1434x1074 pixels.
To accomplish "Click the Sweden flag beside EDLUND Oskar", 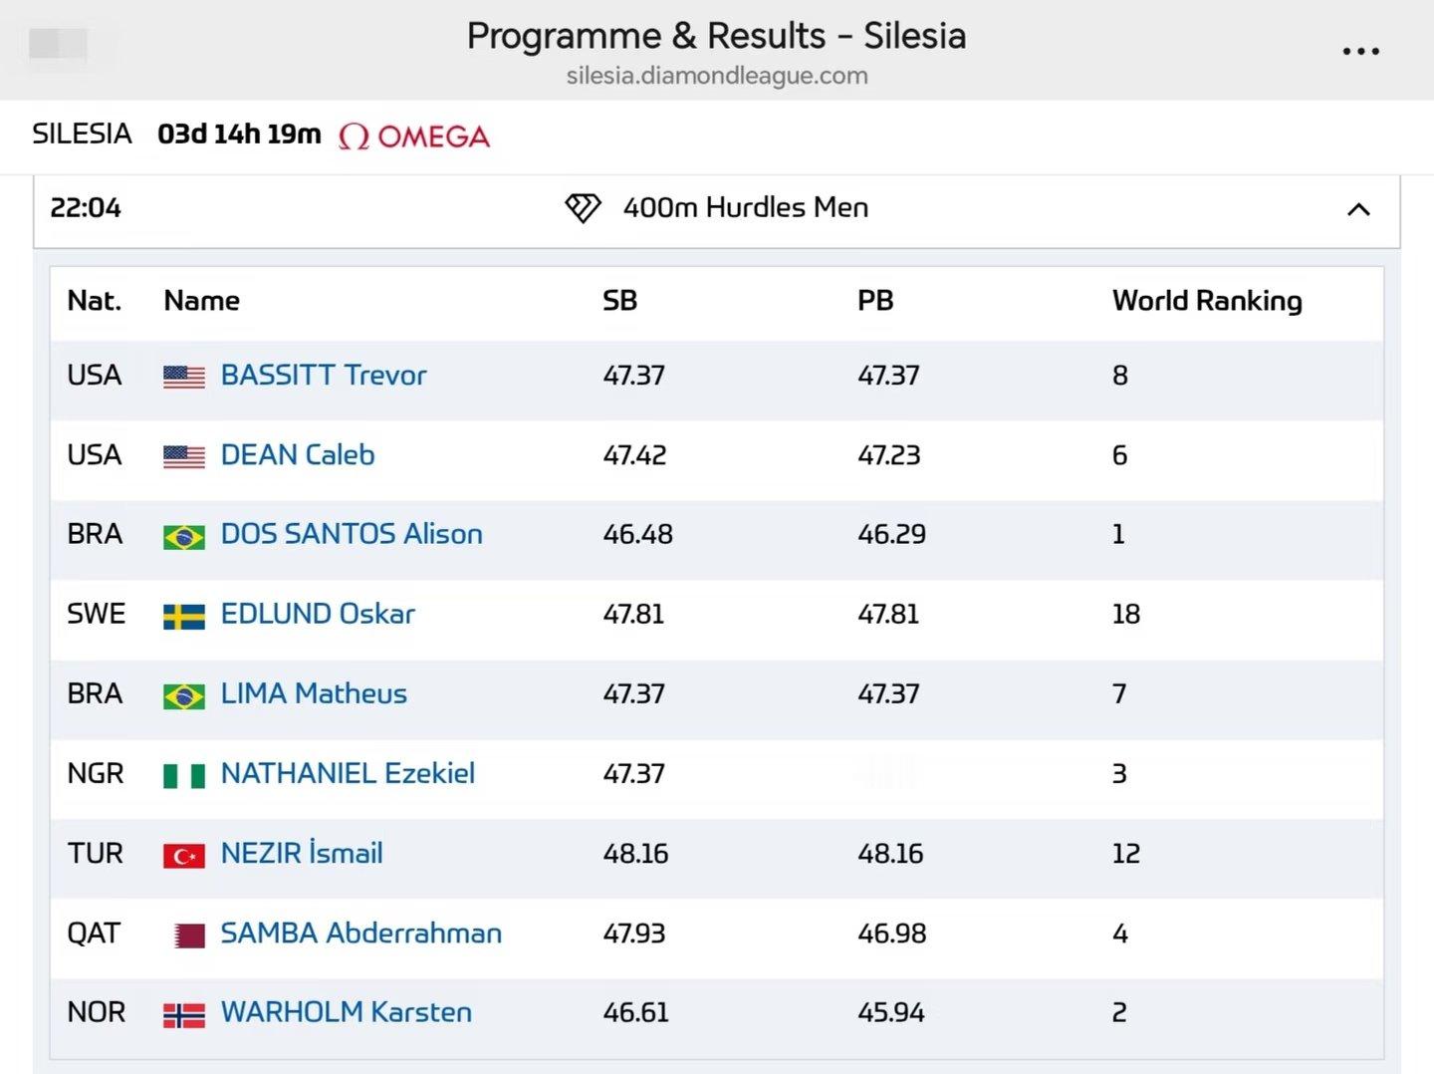I will 184,617.
